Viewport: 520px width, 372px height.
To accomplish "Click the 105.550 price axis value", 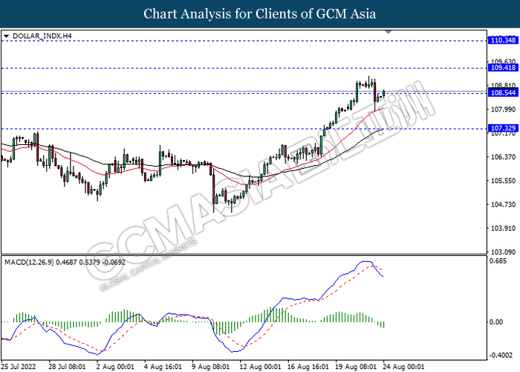I will (503, 181).
